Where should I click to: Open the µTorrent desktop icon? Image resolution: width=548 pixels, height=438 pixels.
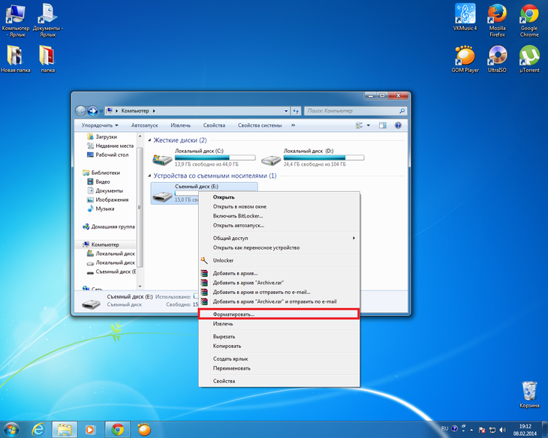click(529, 59)
